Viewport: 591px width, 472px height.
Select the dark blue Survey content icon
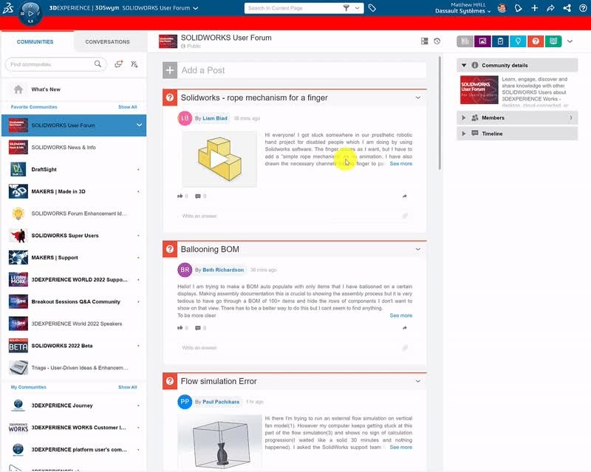pyautogui.click(x=500, y=41)
